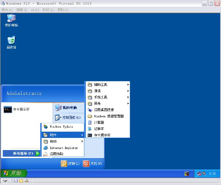This screenshot has width=221, height=185.
Task: Open the 软驱 floppy menu
Action: pos(48,10)
